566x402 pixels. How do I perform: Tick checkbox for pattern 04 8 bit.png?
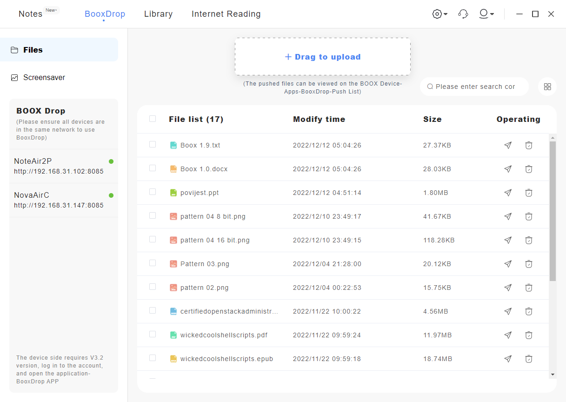(153, 215)
